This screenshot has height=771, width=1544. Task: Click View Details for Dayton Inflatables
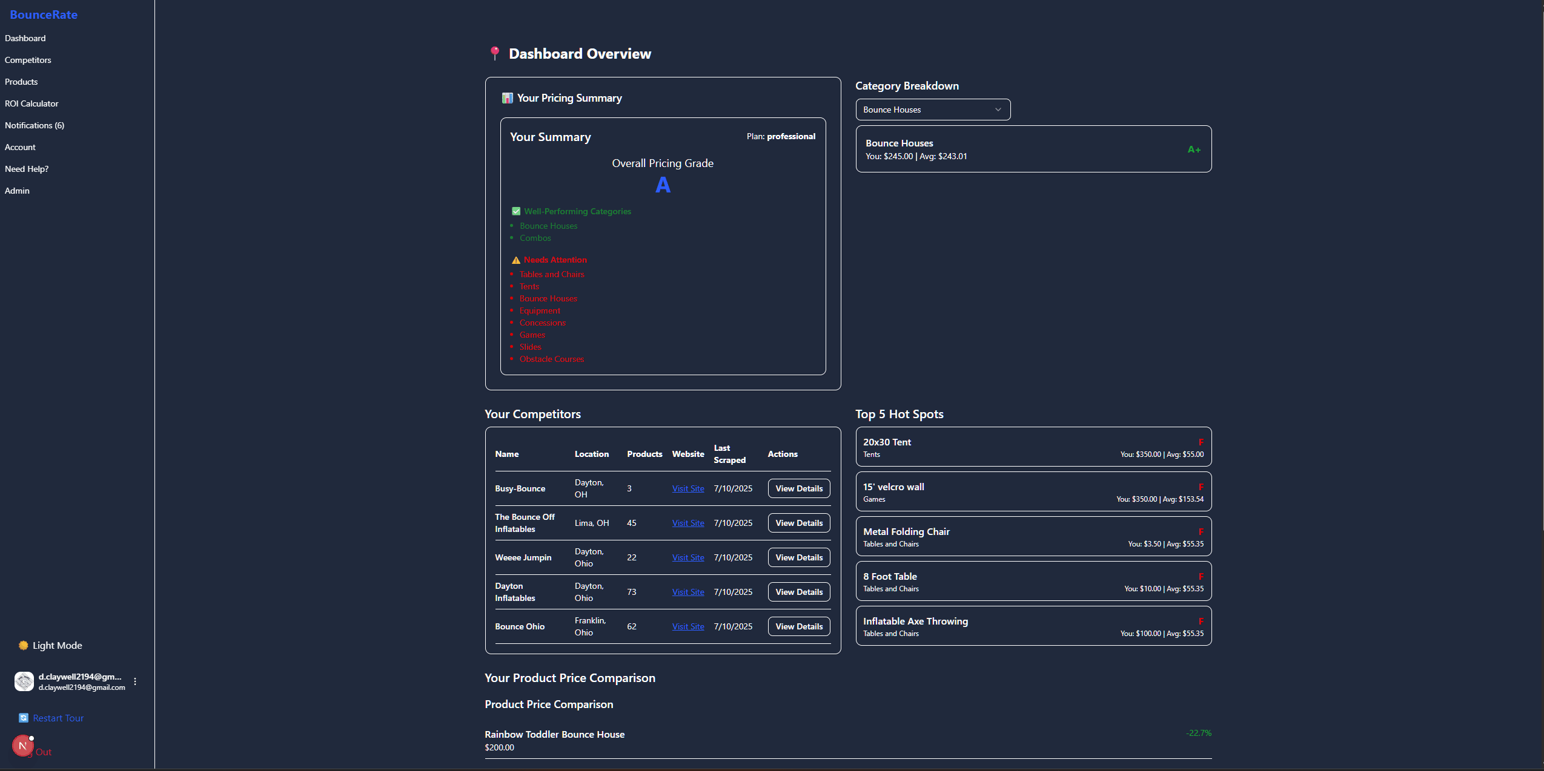point(798,592)
